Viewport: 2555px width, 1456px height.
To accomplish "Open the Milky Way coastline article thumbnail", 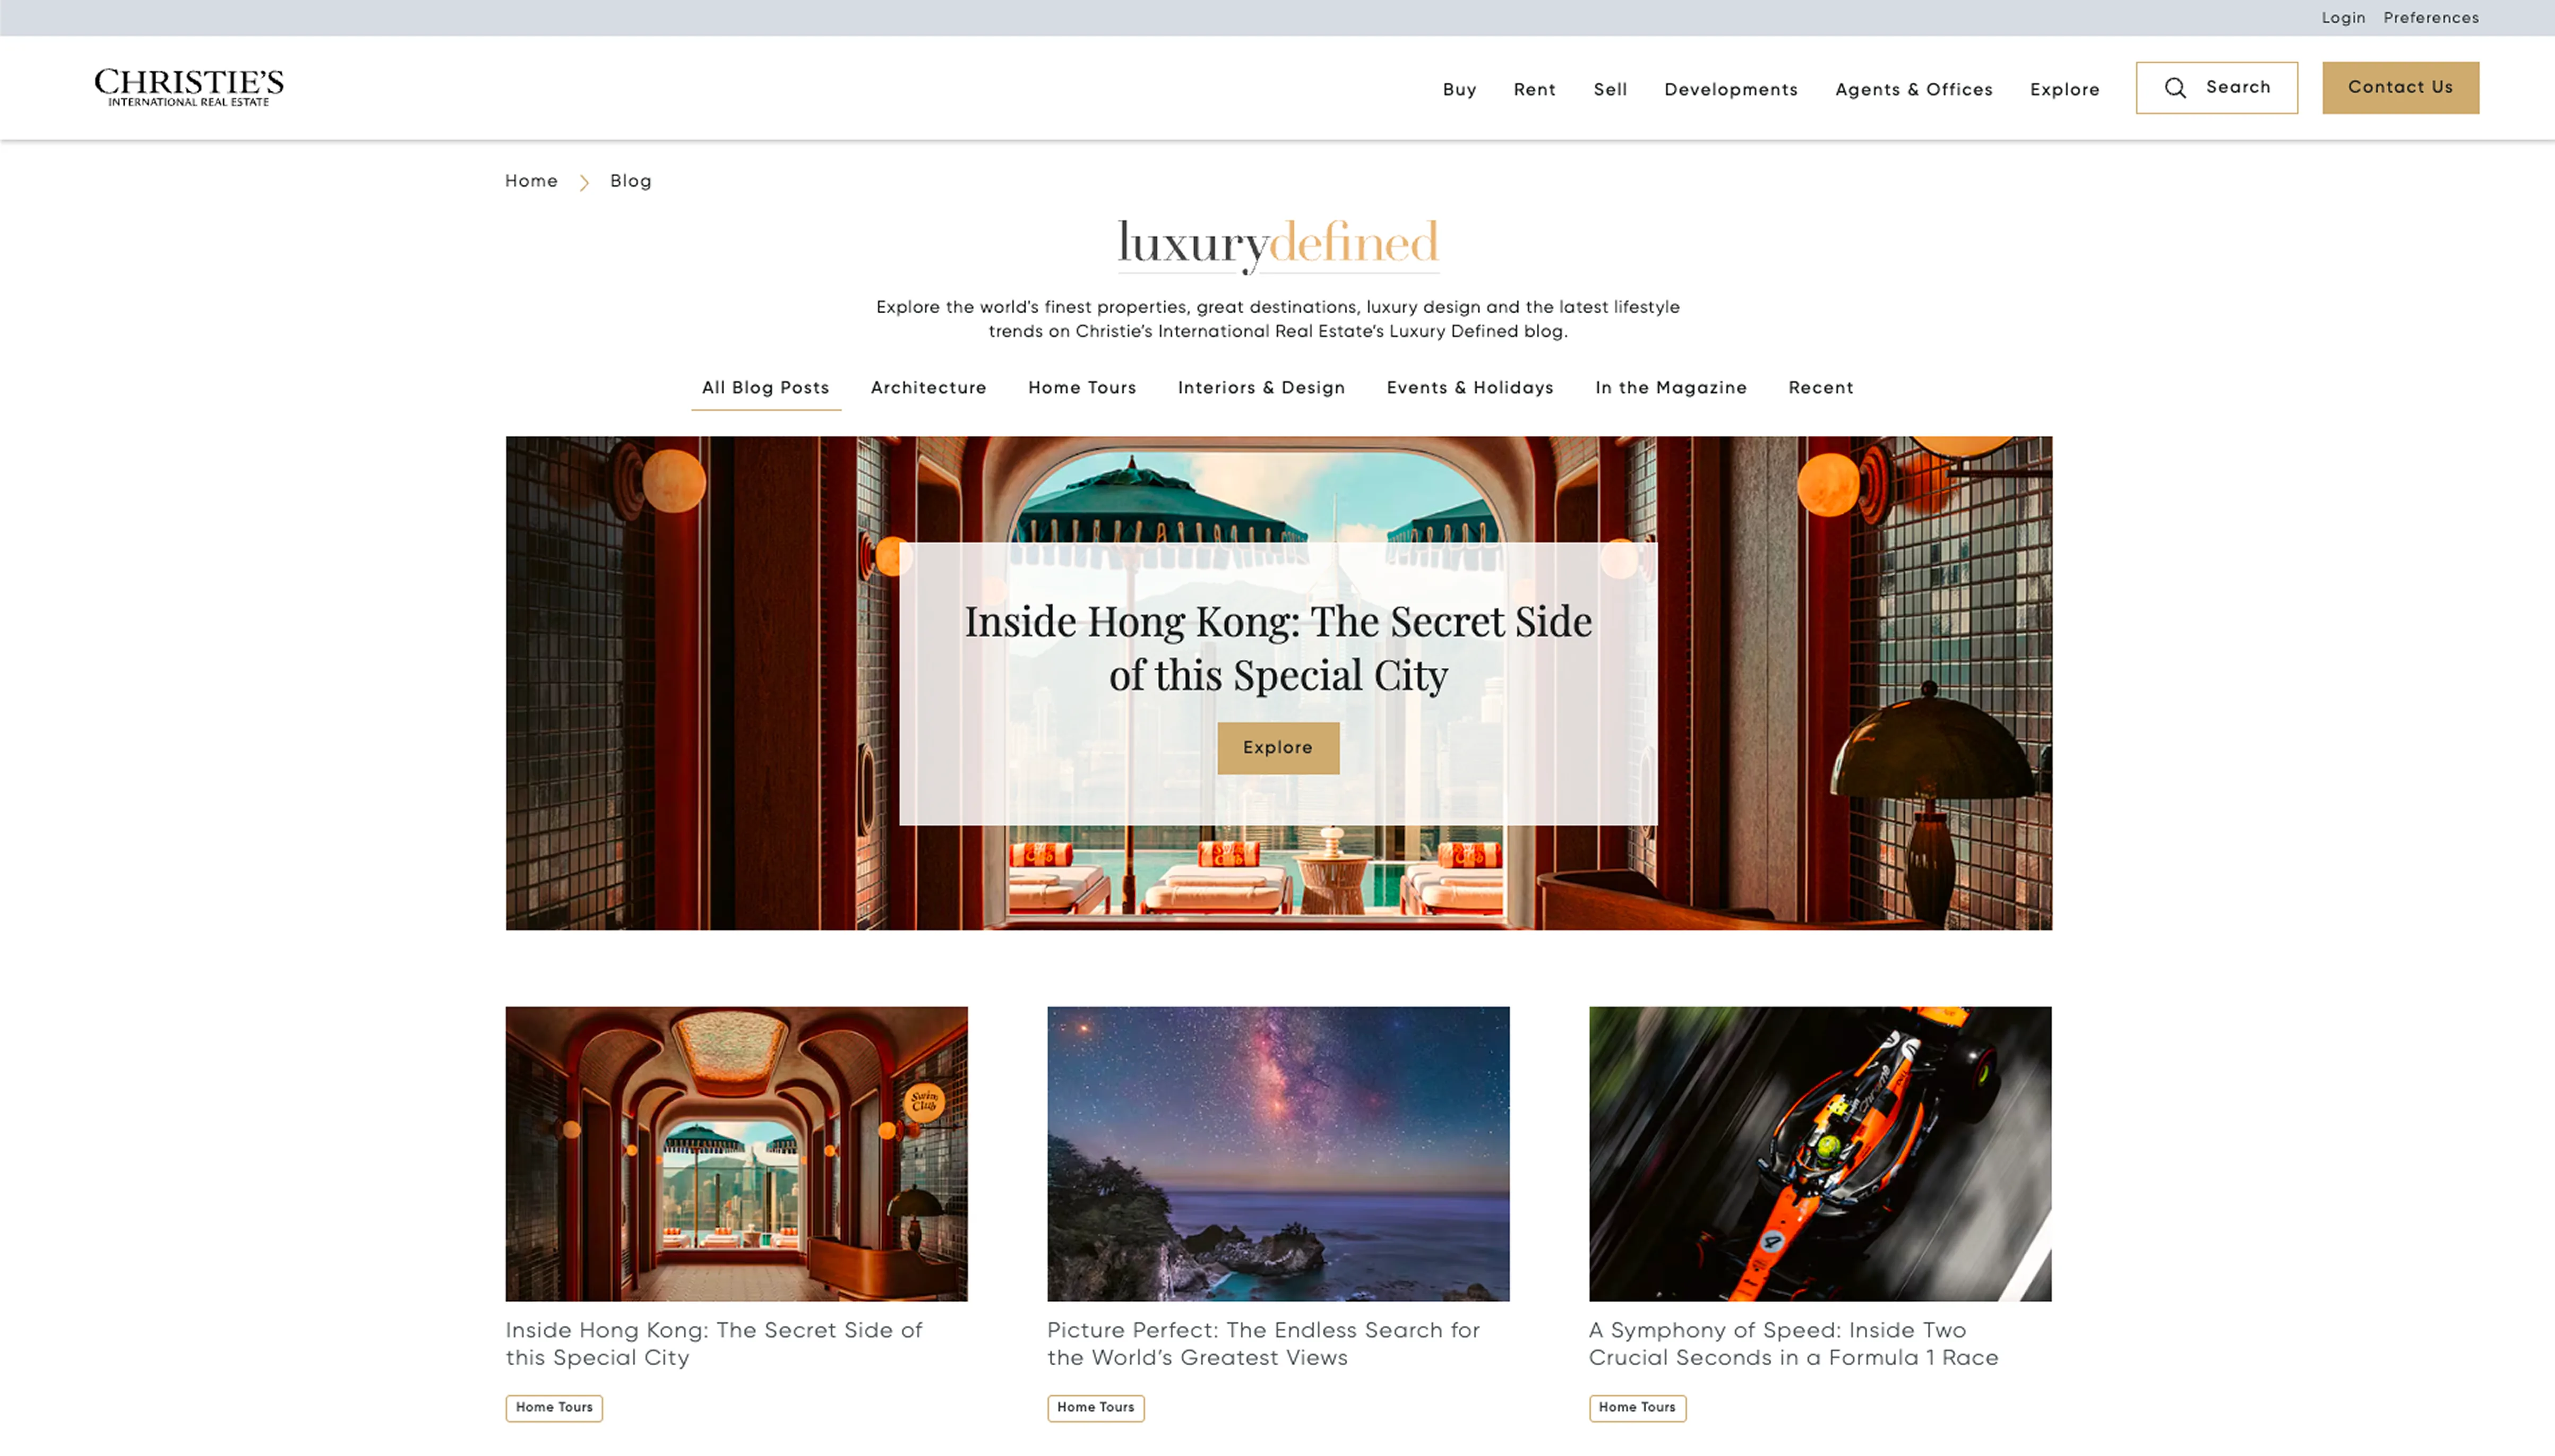I will coord(1277,1153).
